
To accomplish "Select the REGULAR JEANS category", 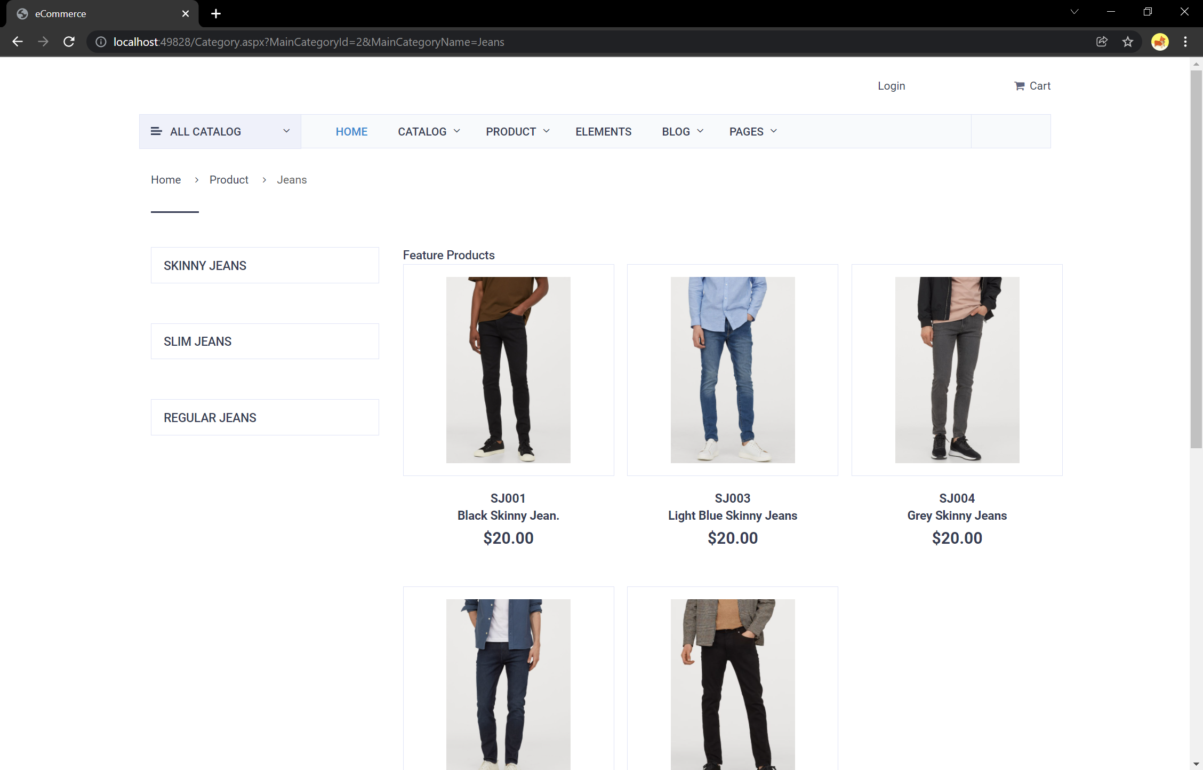I will (x=264, y=417).
